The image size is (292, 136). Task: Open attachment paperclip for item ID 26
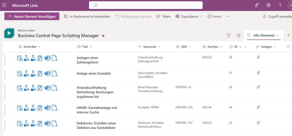coord(258,87)
